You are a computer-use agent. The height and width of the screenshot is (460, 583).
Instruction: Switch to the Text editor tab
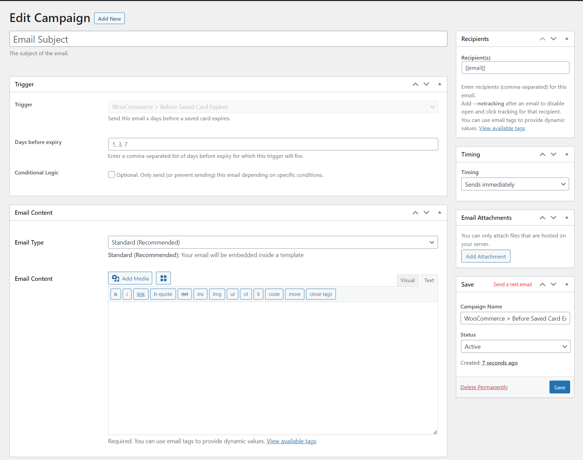pyautogui.click(x=429, y=280)
